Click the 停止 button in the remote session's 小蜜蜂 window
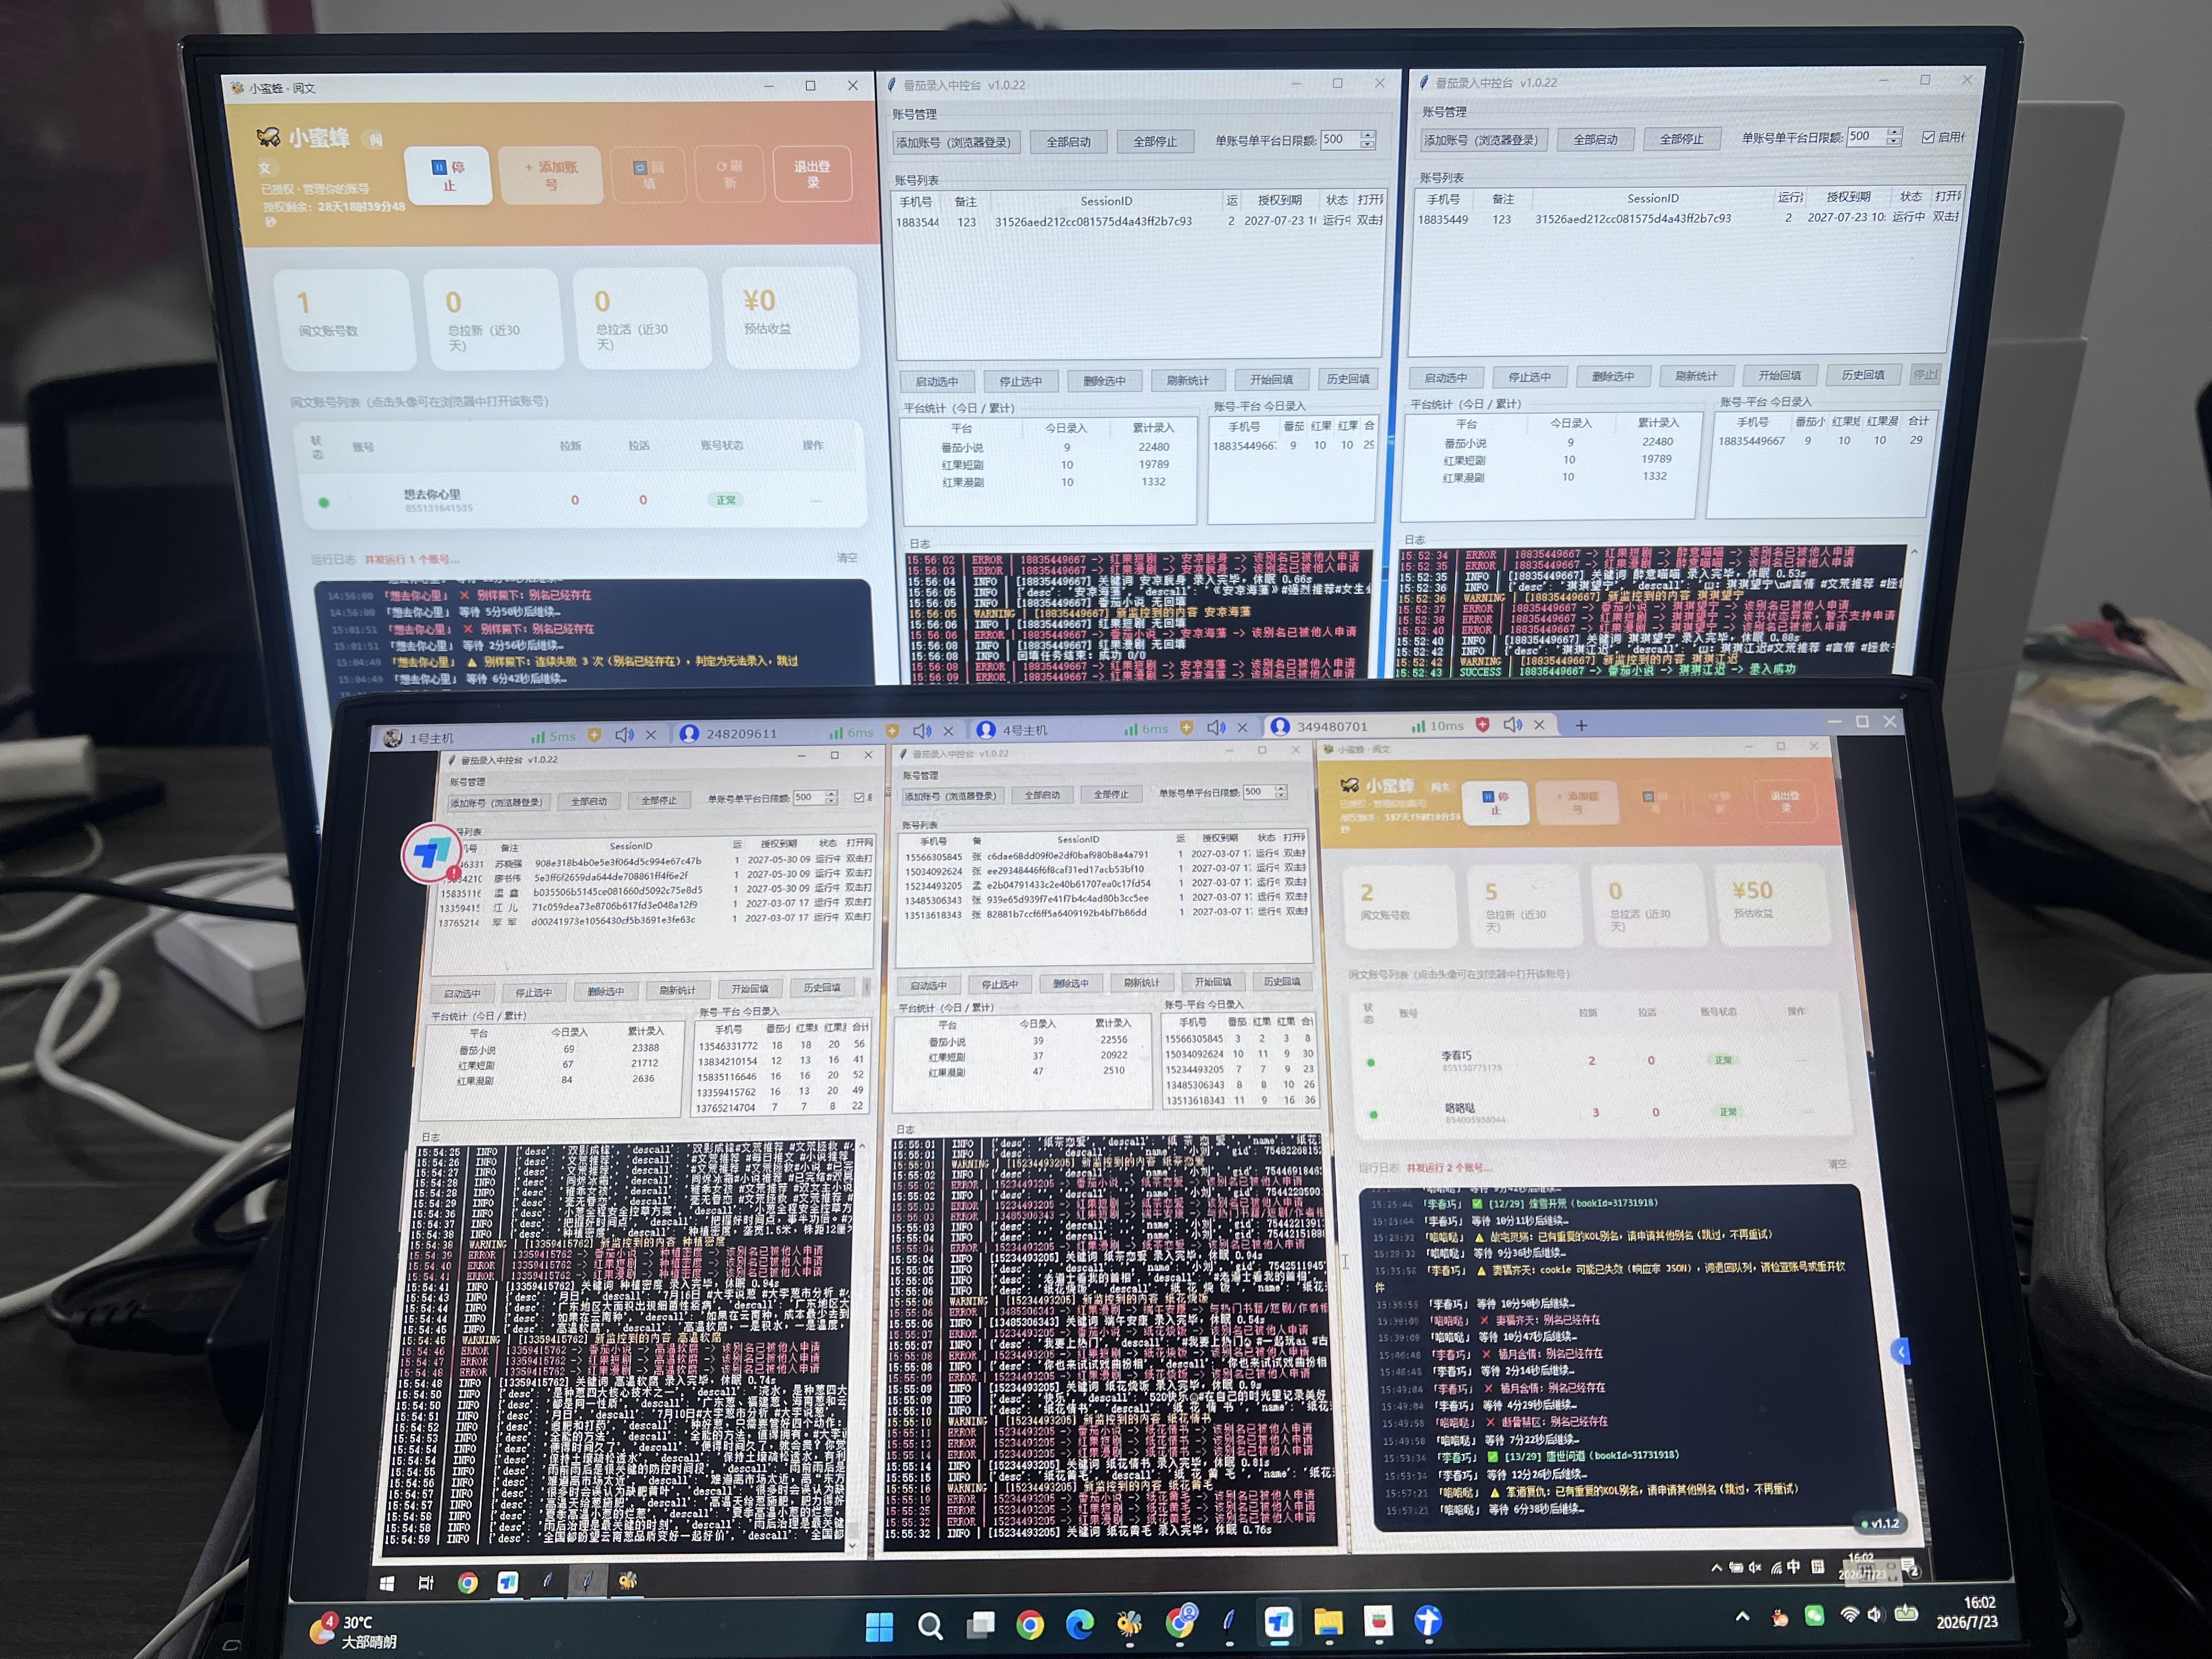2212x1659 pixels. (x=1495, y=803)
